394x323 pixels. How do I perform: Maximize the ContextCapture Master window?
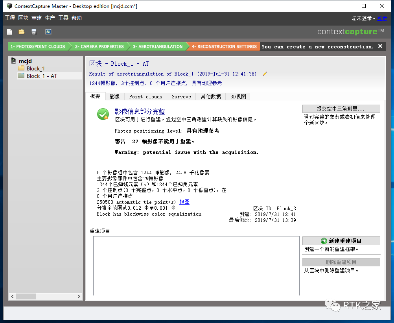click(x=364, y=6)
